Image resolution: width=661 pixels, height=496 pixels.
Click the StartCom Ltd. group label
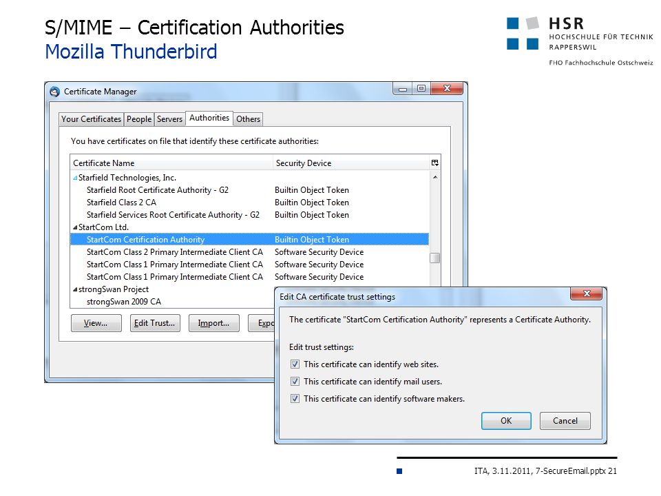103,227
